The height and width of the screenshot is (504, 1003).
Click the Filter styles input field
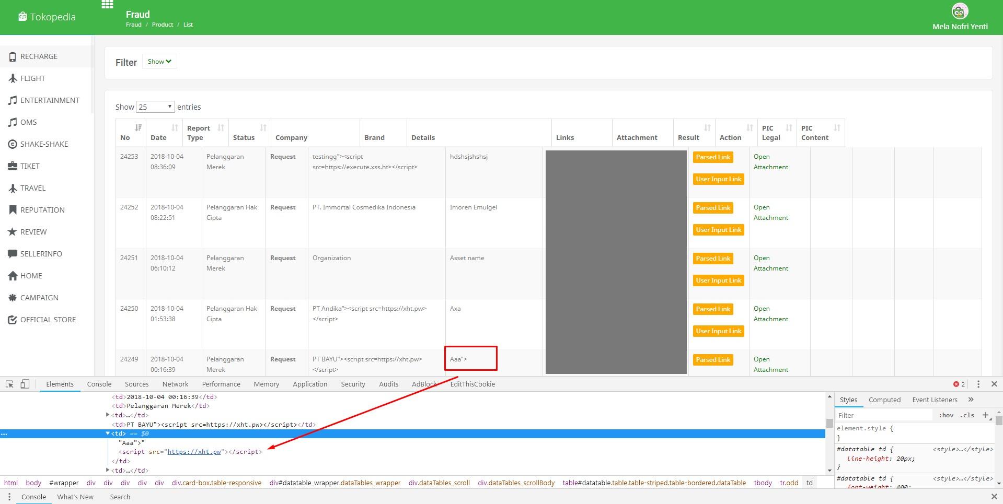(883, 415)
